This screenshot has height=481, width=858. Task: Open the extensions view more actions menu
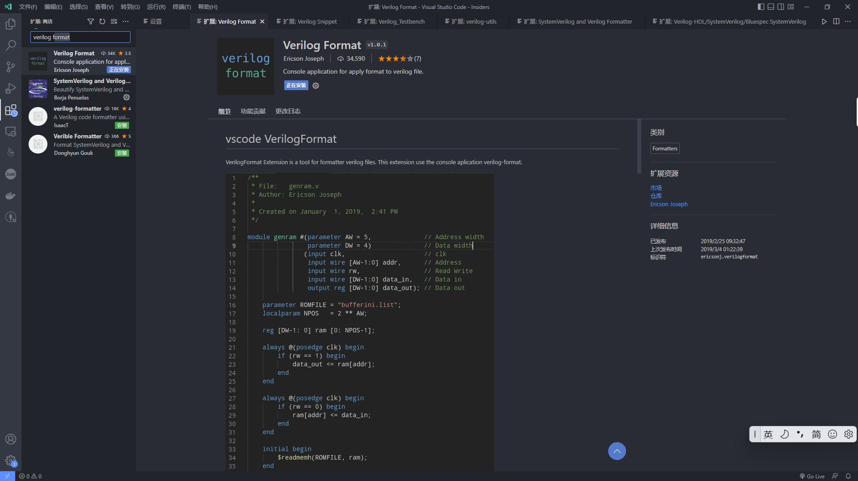pyautogui.click(x=126, y=21)
